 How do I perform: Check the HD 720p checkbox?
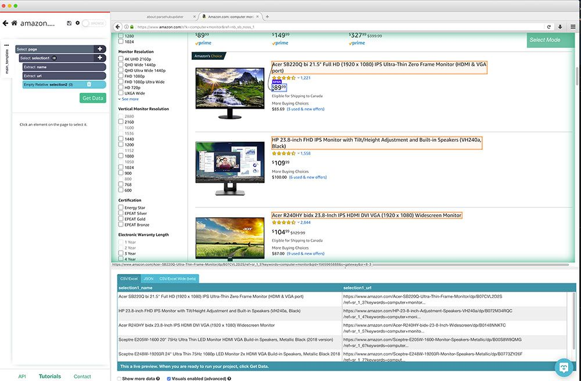pyautogui.click(x=121, y=87)
